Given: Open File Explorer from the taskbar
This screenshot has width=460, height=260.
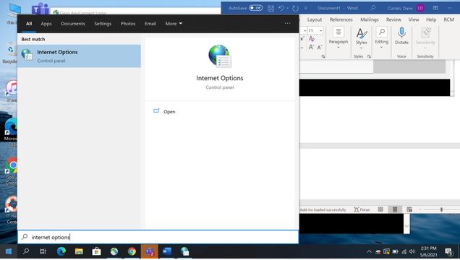Looking at the screenshot, I should tap(79, 251).
